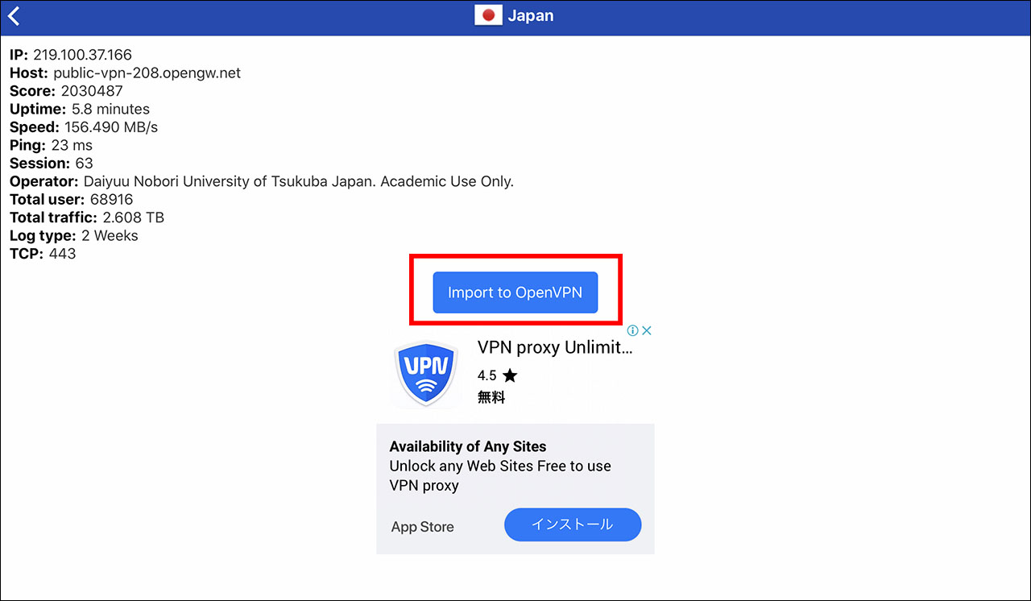Select the IP value 219.100.37.166
1031x601 pixels.
pyautogui.click(x=82, y=55)
